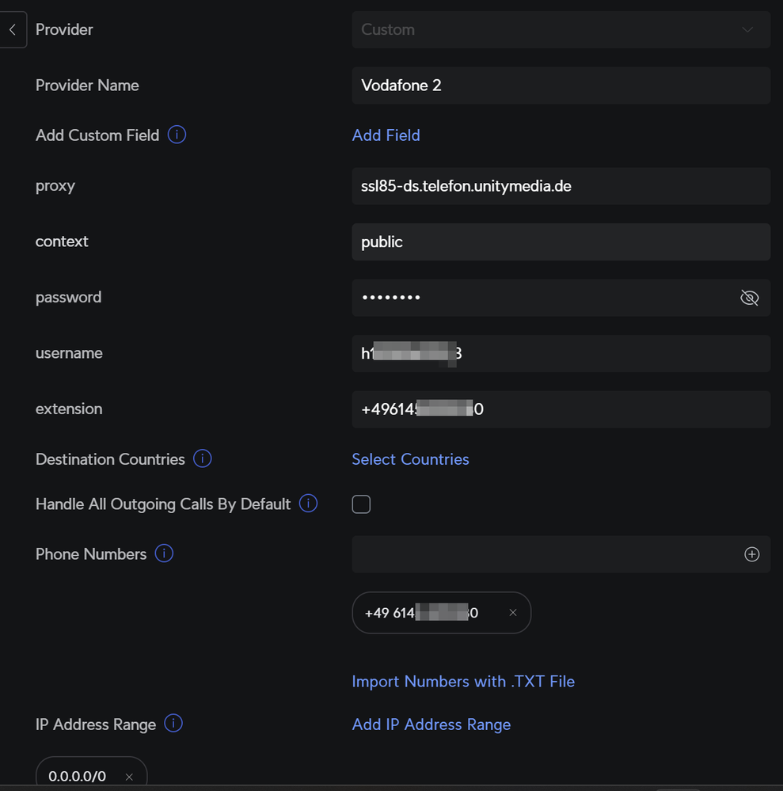Viewport: 783px width, 791px height.
Task: Enable Handle All Outgoing Calls By Default
Action: click(361, 504)
